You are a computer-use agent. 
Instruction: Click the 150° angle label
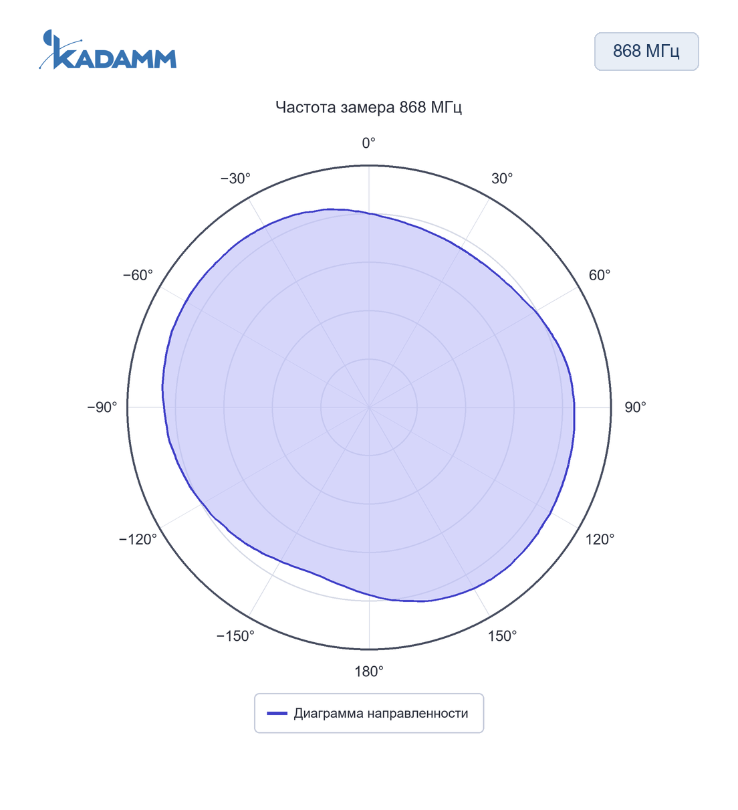502,636
